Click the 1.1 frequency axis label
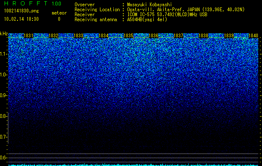This screenshot has width=262, height=166. (x=3, y=54)
